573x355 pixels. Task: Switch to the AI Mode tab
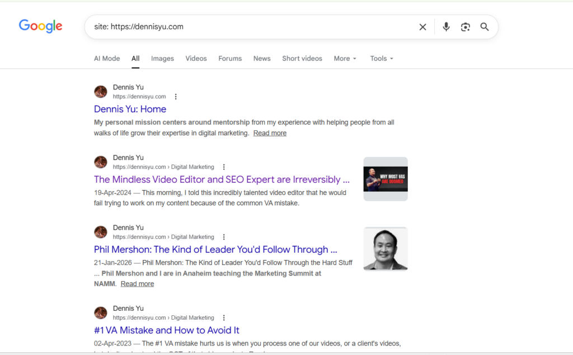[107, 59]
